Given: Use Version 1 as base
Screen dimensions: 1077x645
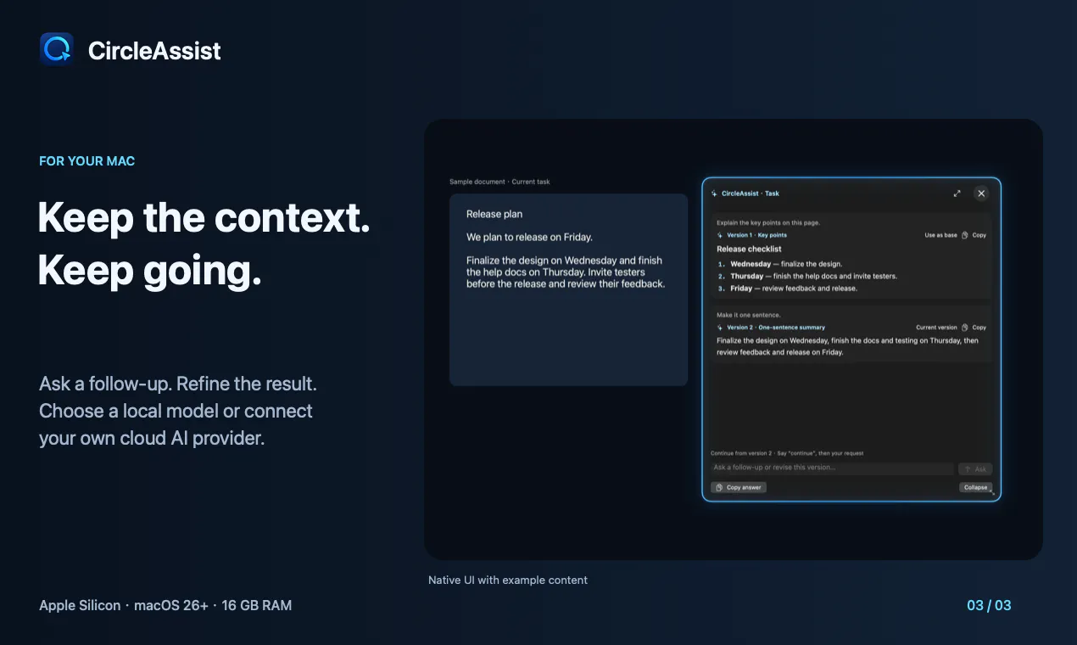Looking at the screenshot, I should click(x=940, y=235).
